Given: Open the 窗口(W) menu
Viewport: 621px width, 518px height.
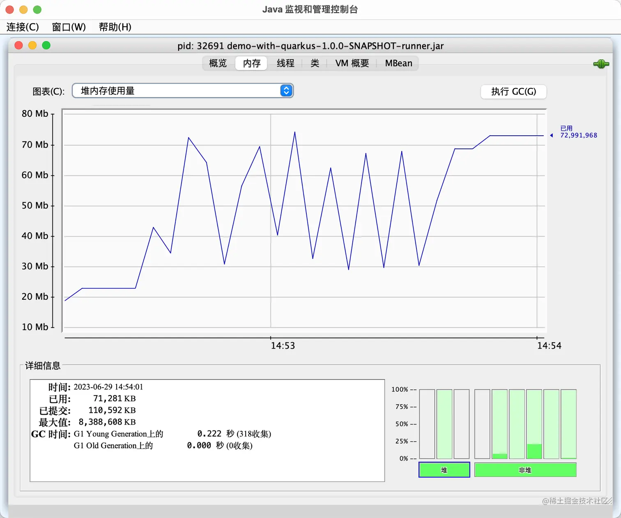Looking at the screenshot, I should 69,27.
